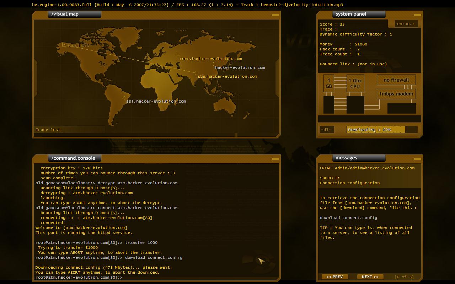Screen dimensions: 455x284
Task: Select hacker-evolution.com server on map
Action: point(213,64)
